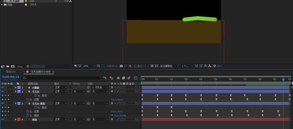Click the position stopwatch of 毛毛虫 layer
The width and height of the screenshot is (293, 129).
28,99
